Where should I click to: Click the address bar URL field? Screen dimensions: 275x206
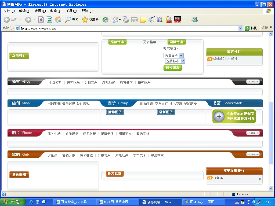[x=127, y=28]
